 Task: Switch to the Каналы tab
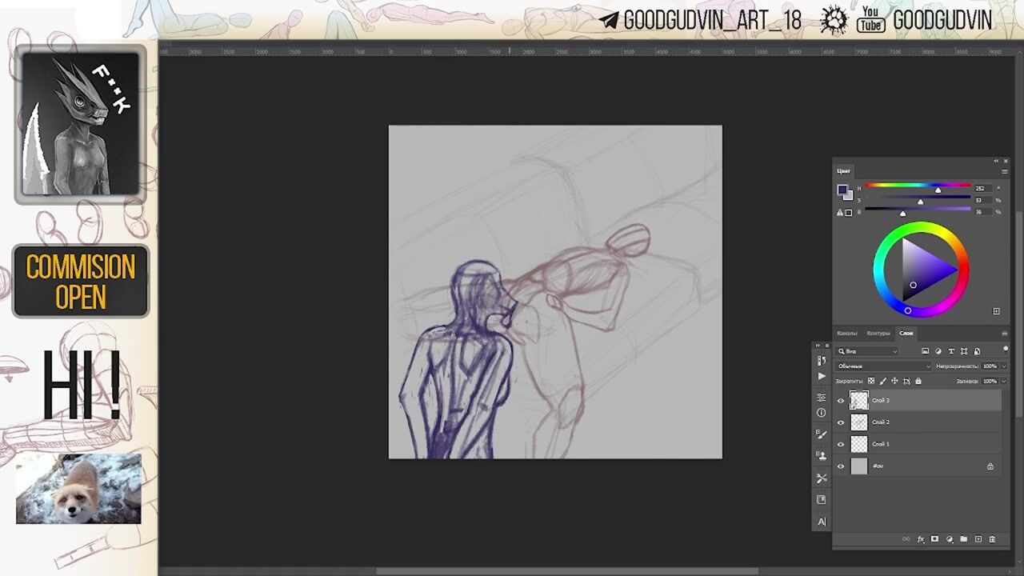(846, 333)
